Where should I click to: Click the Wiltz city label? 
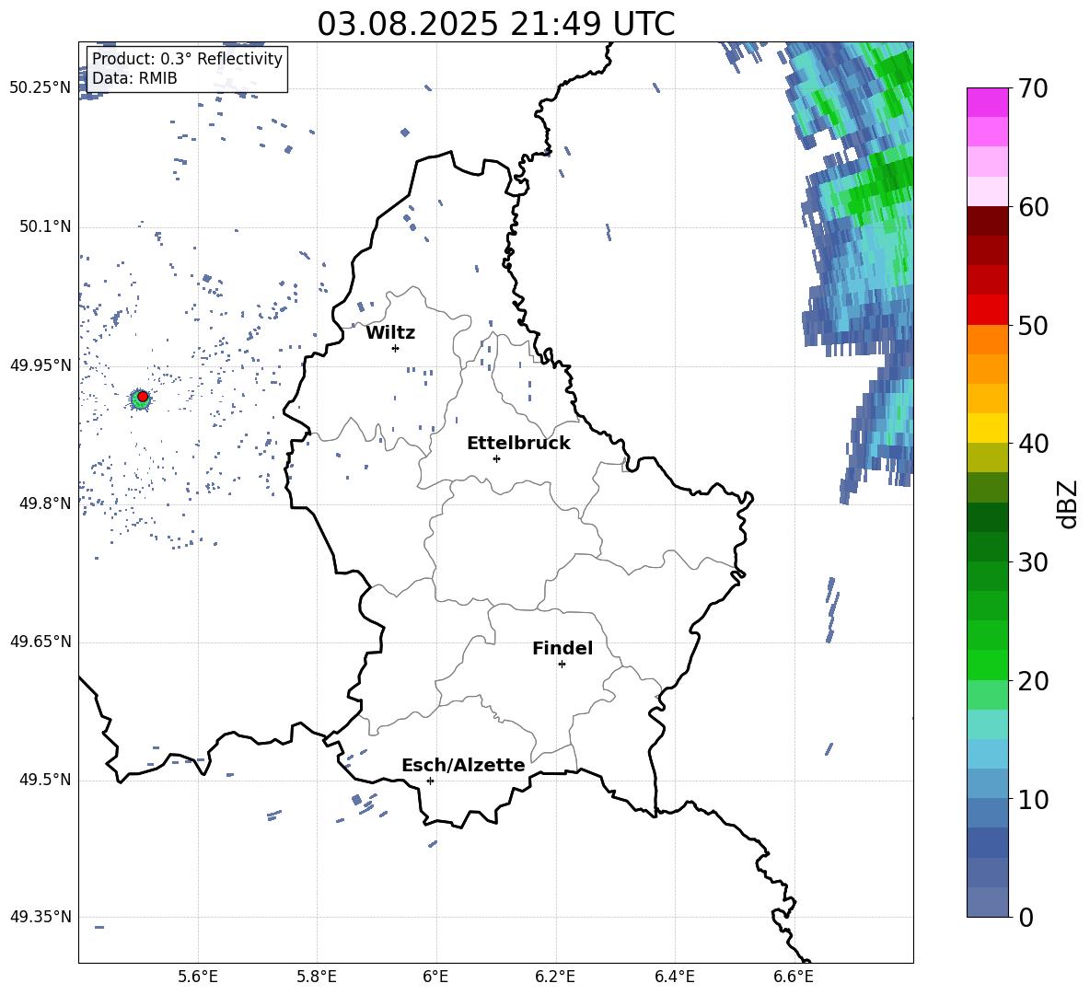390,333
